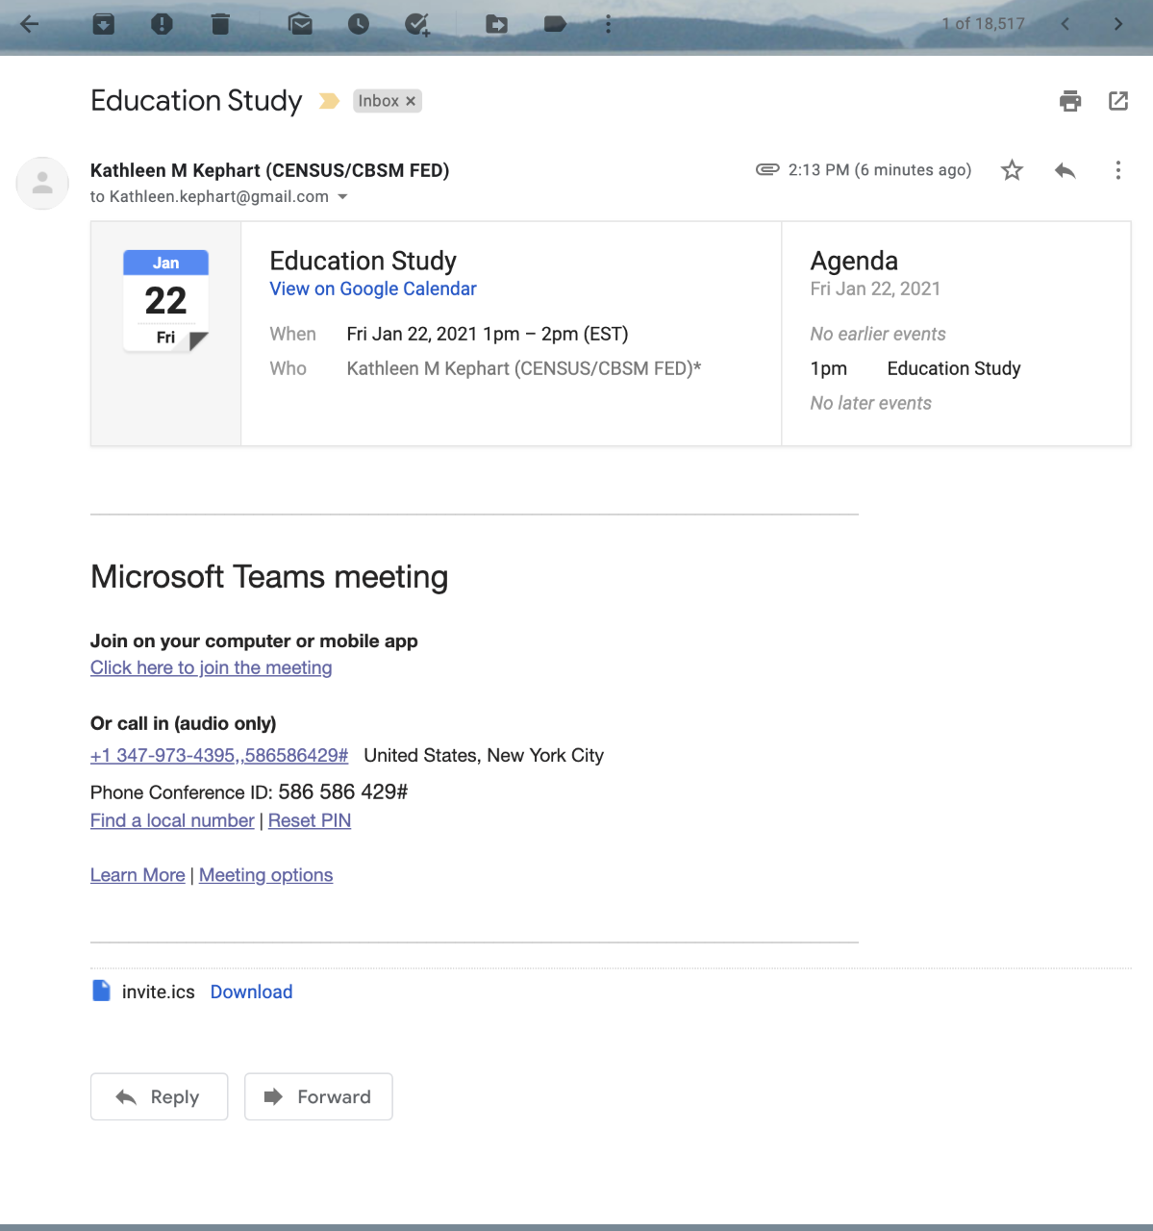Screen dimensions: 1153x1231
Task: Archive this Education Study email
Action: tap(104, 24)
